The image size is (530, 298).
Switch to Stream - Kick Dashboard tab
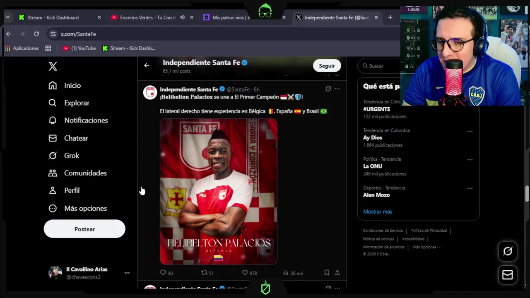click(53, 17)
